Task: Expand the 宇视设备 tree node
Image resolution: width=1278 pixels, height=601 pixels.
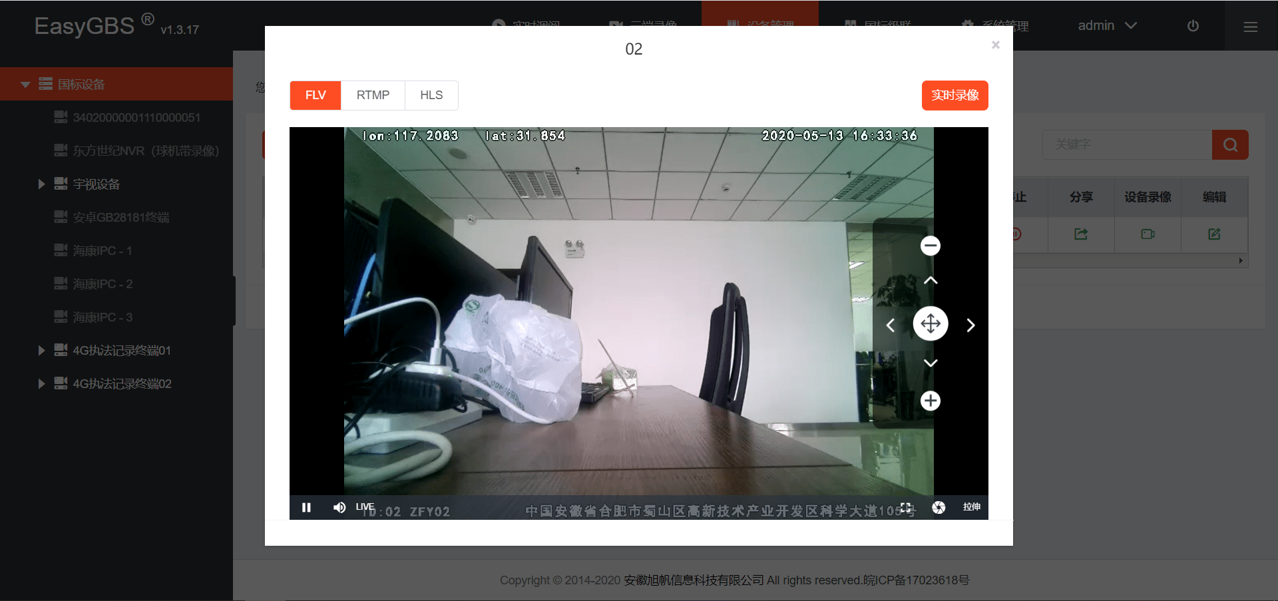Action: [x=41, y=184]
